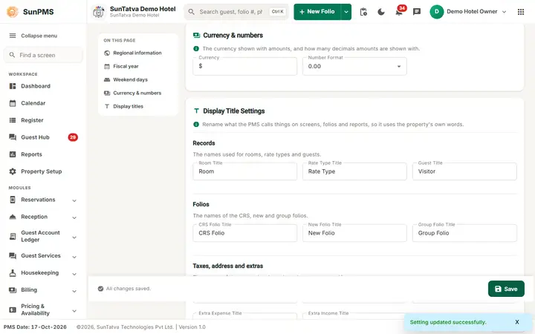
Task: Click the Collapse menu hamburger icon
Action: pyautogui.click(x=13, y=36)
